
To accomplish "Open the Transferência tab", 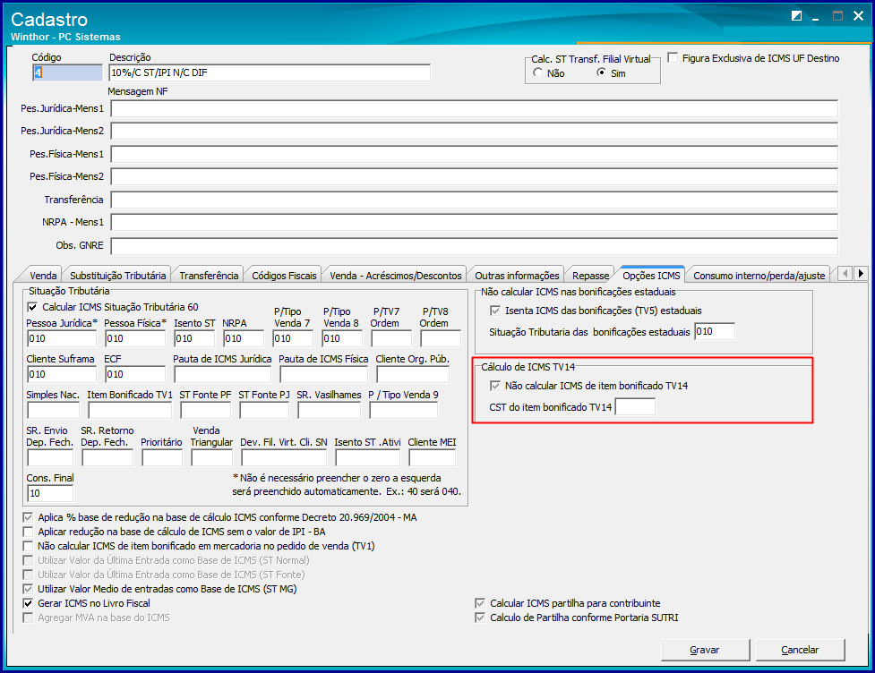I will click(x=209, y=276).
